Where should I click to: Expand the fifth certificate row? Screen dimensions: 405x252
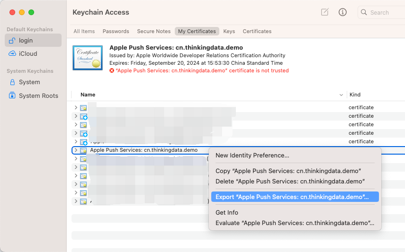tap(76, 141)
